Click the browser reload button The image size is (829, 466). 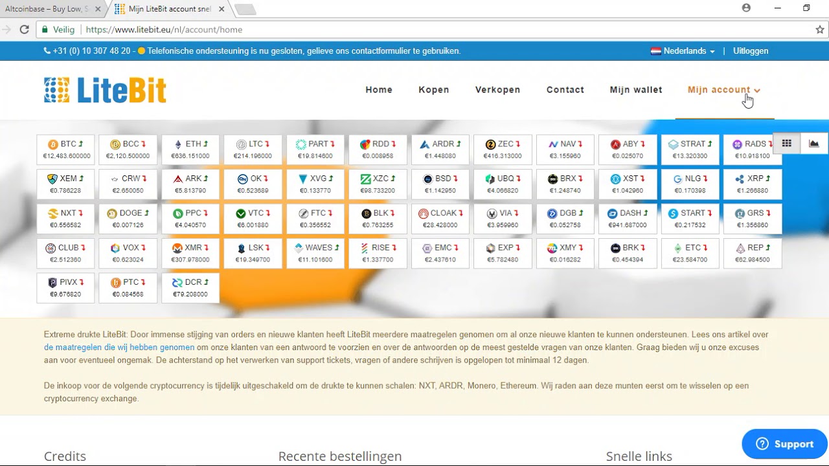pyautogui.click(x=24, y=30)
